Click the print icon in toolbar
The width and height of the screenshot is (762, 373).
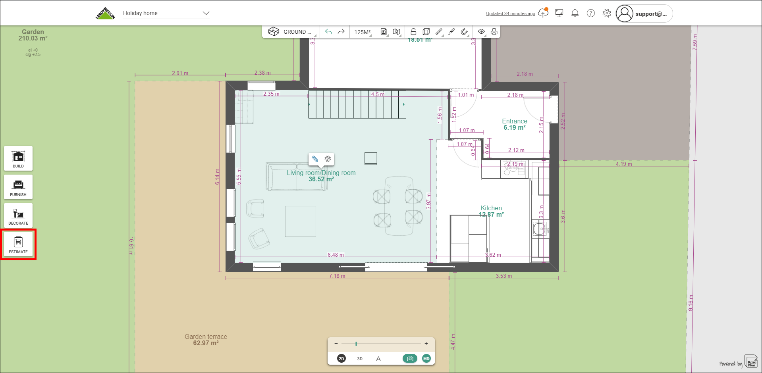coord(494,32)
